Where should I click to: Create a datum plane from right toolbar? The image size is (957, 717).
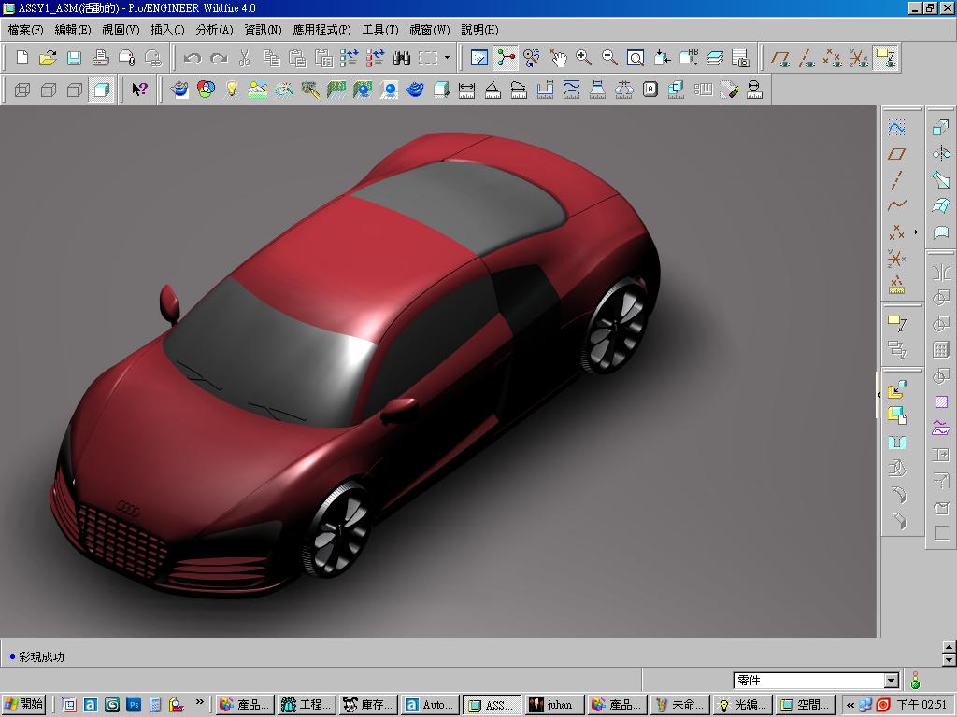click(x=896, y=154)
